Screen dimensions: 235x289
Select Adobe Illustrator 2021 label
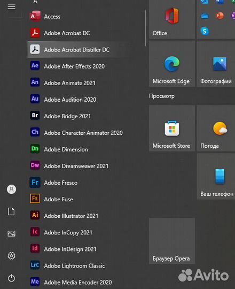[x=72, y=216]
